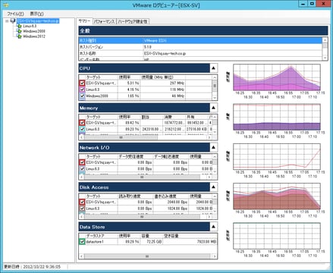Click the Network I/O table horizontal scrollbar thumb

point(142,177)
